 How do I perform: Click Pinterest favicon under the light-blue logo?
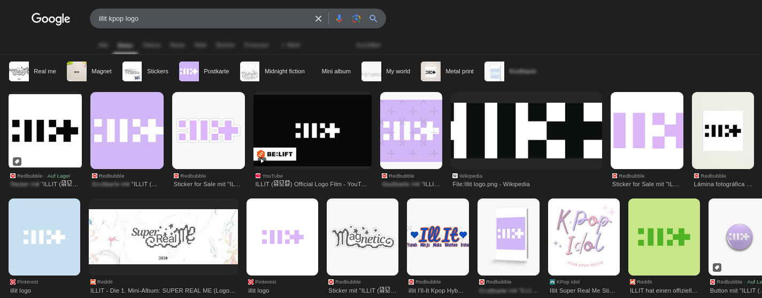pyautogui.click(x=13, y=282)
